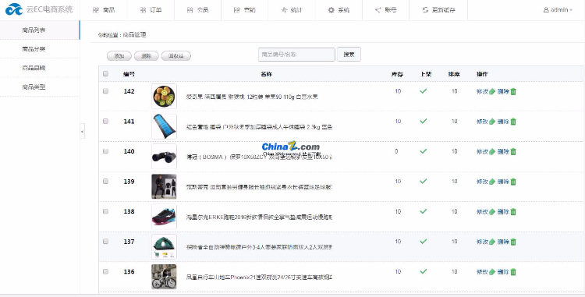The image size is (585, 297).
Task: Select 商品分类 in the sidebar
Action: pos(40,49)
